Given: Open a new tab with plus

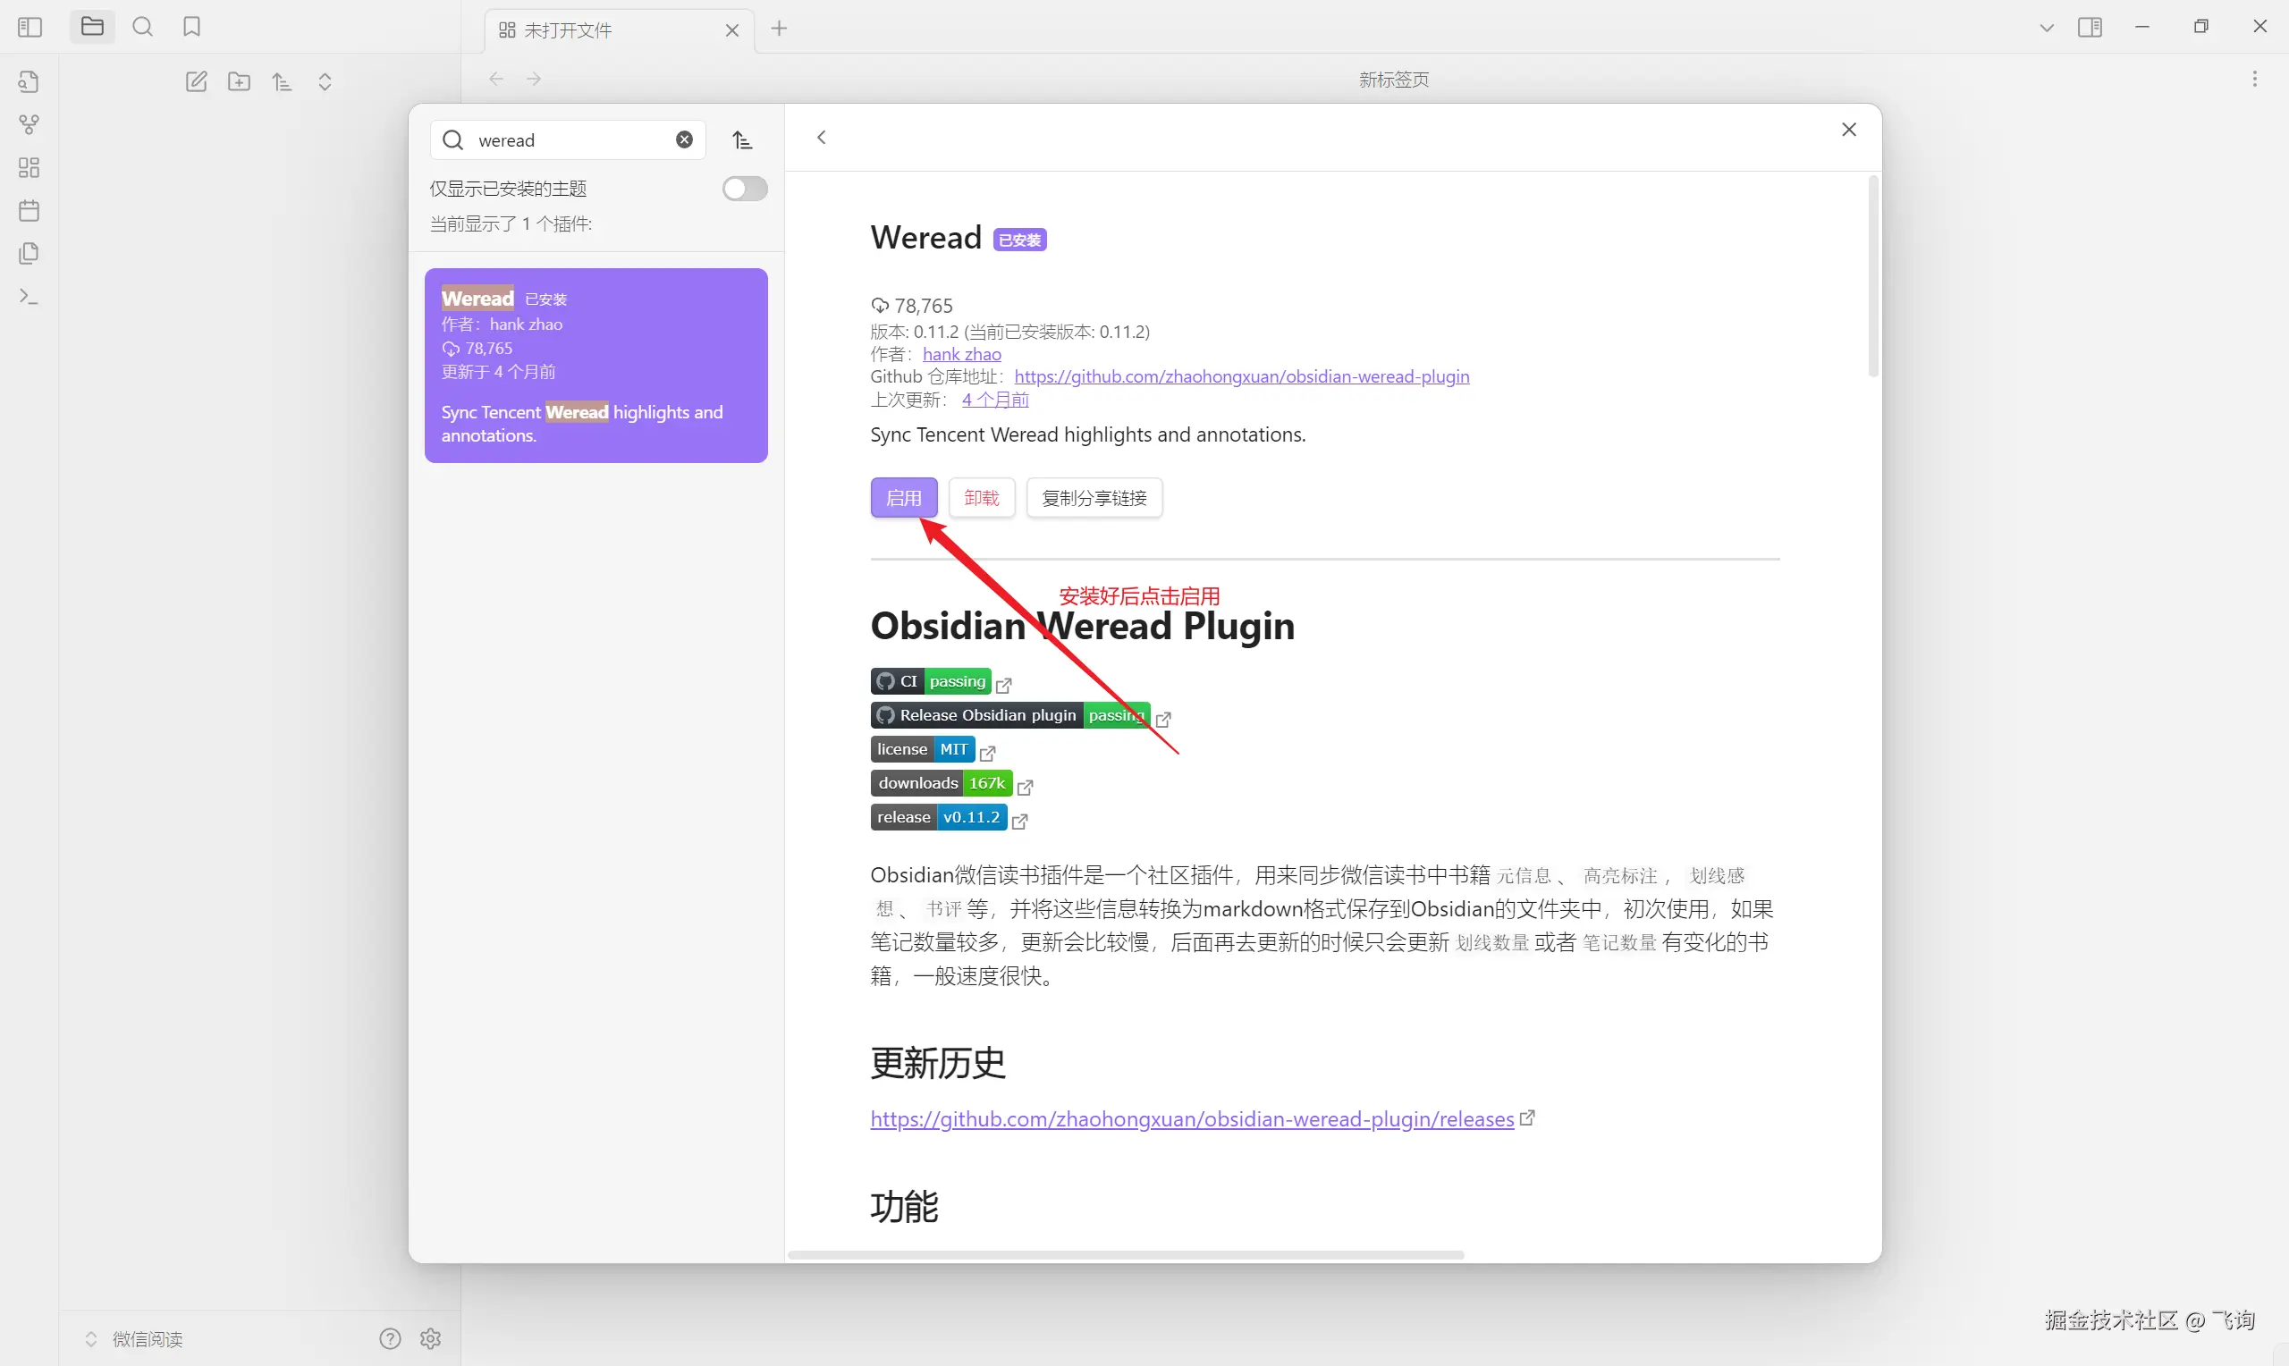Looking at the screenshot, I should click(x=779, y=29).
